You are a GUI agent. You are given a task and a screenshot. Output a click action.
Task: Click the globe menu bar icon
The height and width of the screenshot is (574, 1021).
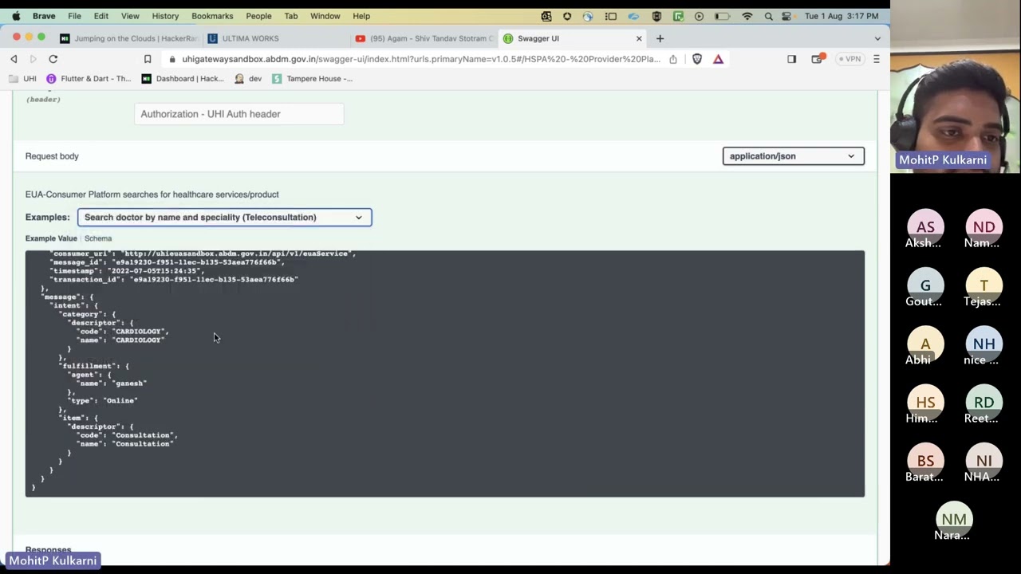[x=588, y=16]
